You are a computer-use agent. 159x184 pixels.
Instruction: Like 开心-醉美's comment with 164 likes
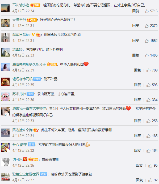(x=148, y=151)
